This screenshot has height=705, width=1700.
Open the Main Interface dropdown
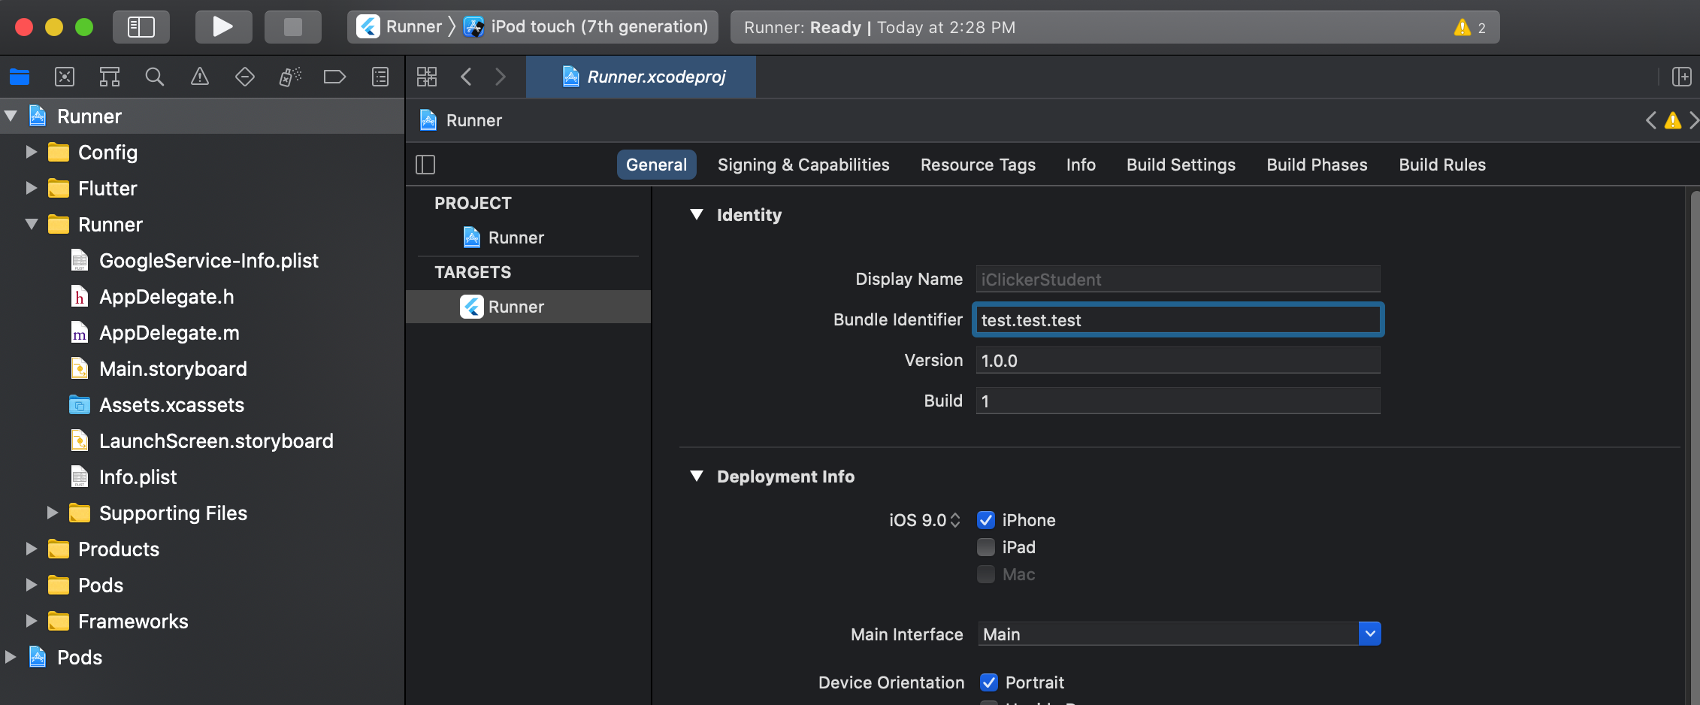pyautogui.click(x=1369, y=634)
